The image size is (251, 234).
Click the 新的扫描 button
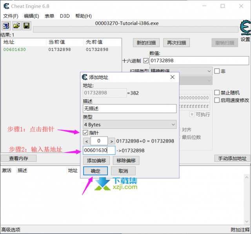(146, 43)
